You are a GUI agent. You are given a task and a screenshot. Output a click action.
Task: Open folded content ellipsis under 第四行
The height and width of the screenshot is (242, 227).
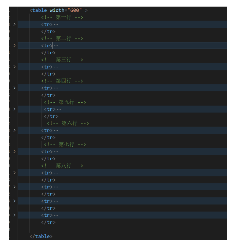(56, 88)
